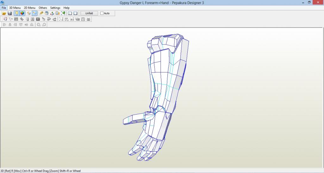Open the Help menu

(66, 8)
